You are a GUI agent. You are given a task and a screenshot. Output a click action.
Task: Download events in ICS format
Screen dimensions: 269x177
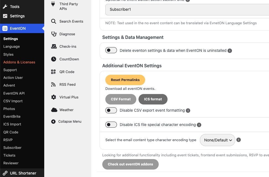pyautogui.click(x=153, y=99)
